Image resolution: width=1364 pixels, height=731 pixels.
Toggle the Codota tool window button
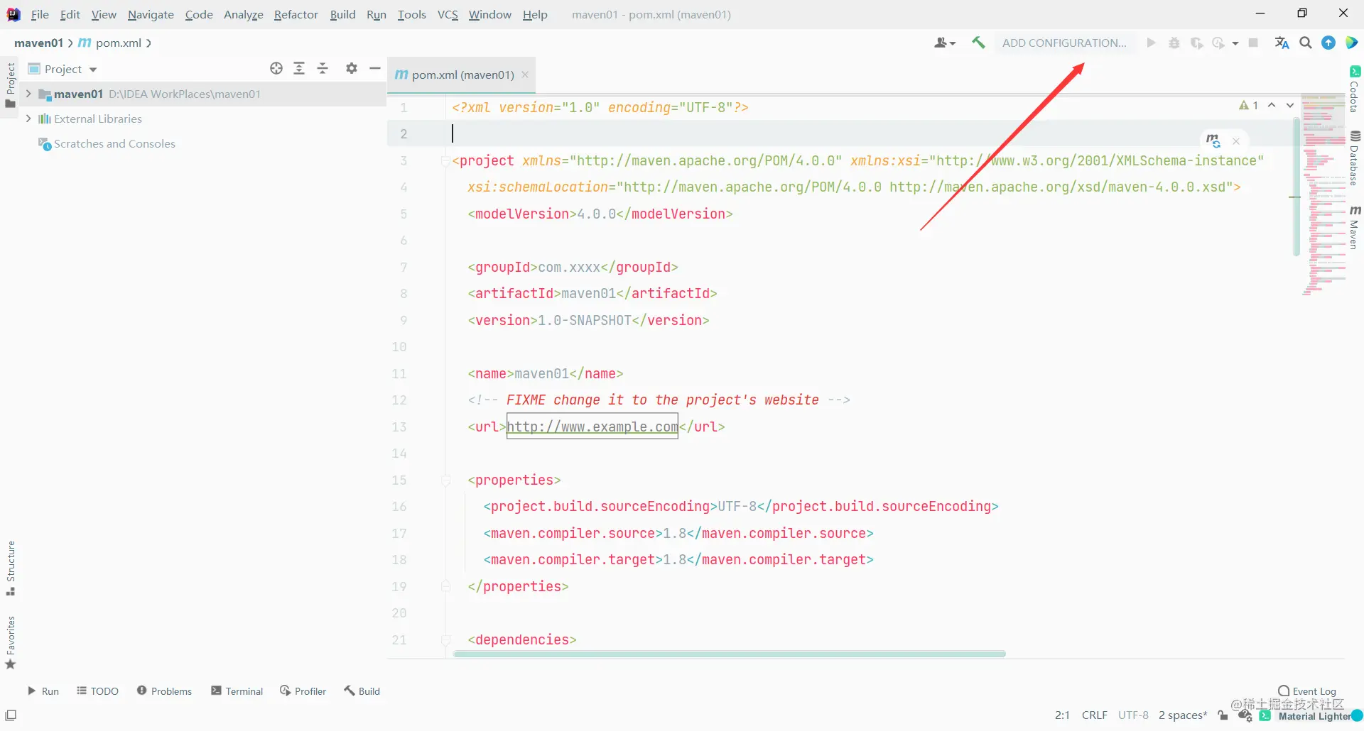pyautogui.click(x=1355, y=89)
